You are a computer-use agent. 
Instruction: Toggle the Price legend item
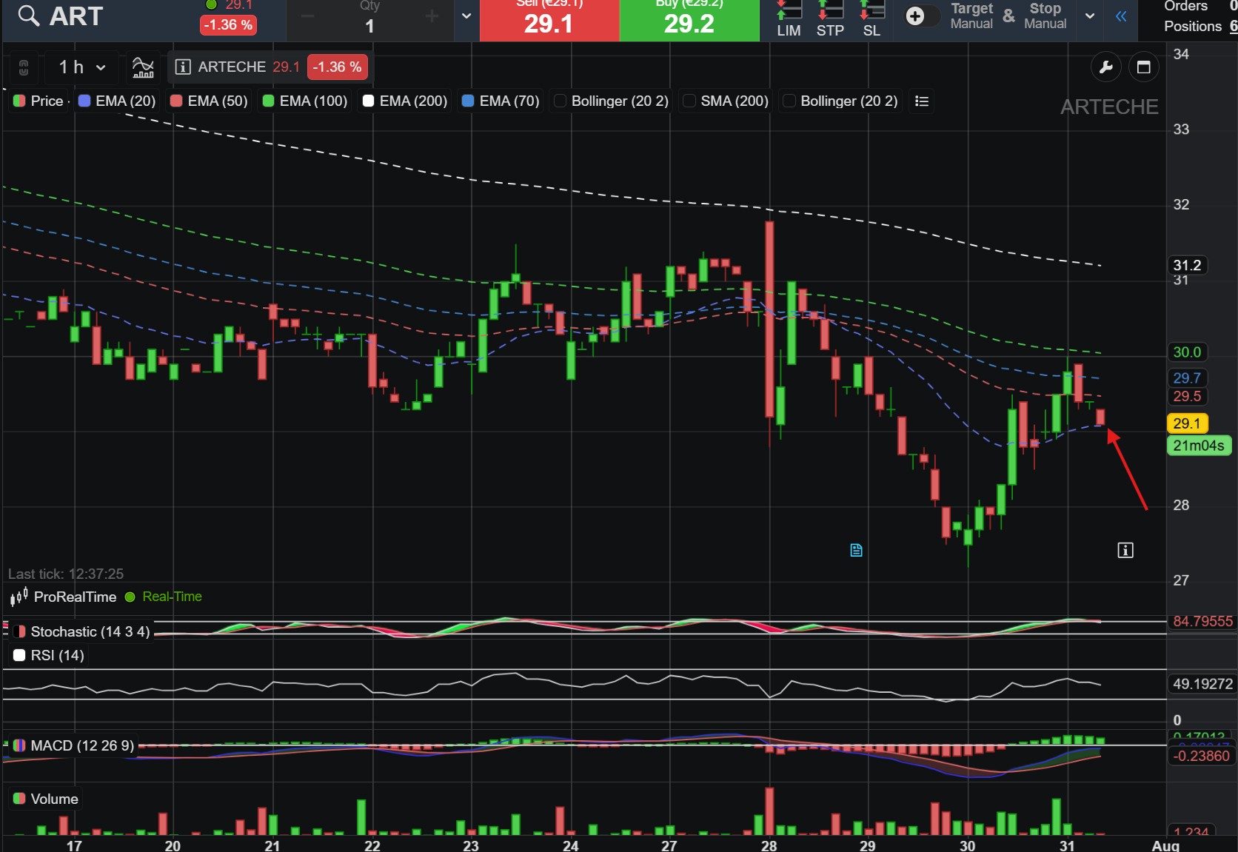click(40, 101)
